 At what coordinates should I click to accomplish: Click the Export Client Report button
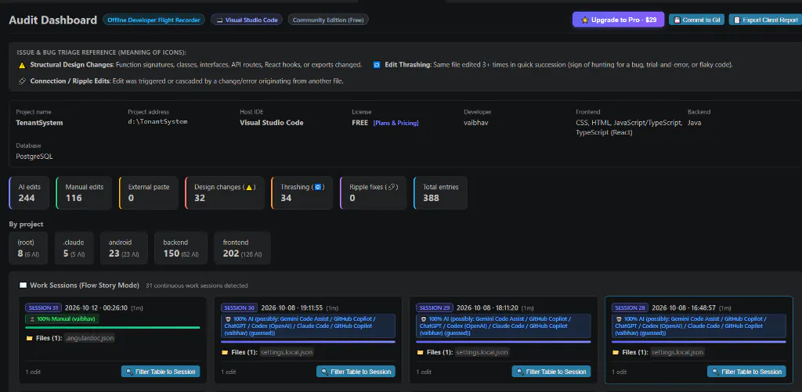click(x=765, y=20)
